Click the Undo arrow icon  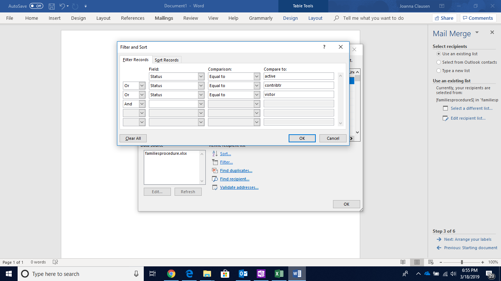pyautogui.click(x=62, y=6)
